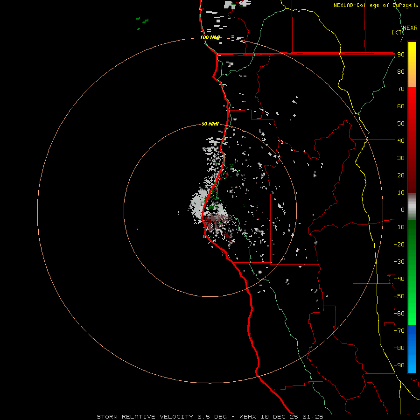Image resolution: width=420 pixels, height=420 pixels.
Task: Select the 50 NMI range ring label
Action: tap(210, 124)
